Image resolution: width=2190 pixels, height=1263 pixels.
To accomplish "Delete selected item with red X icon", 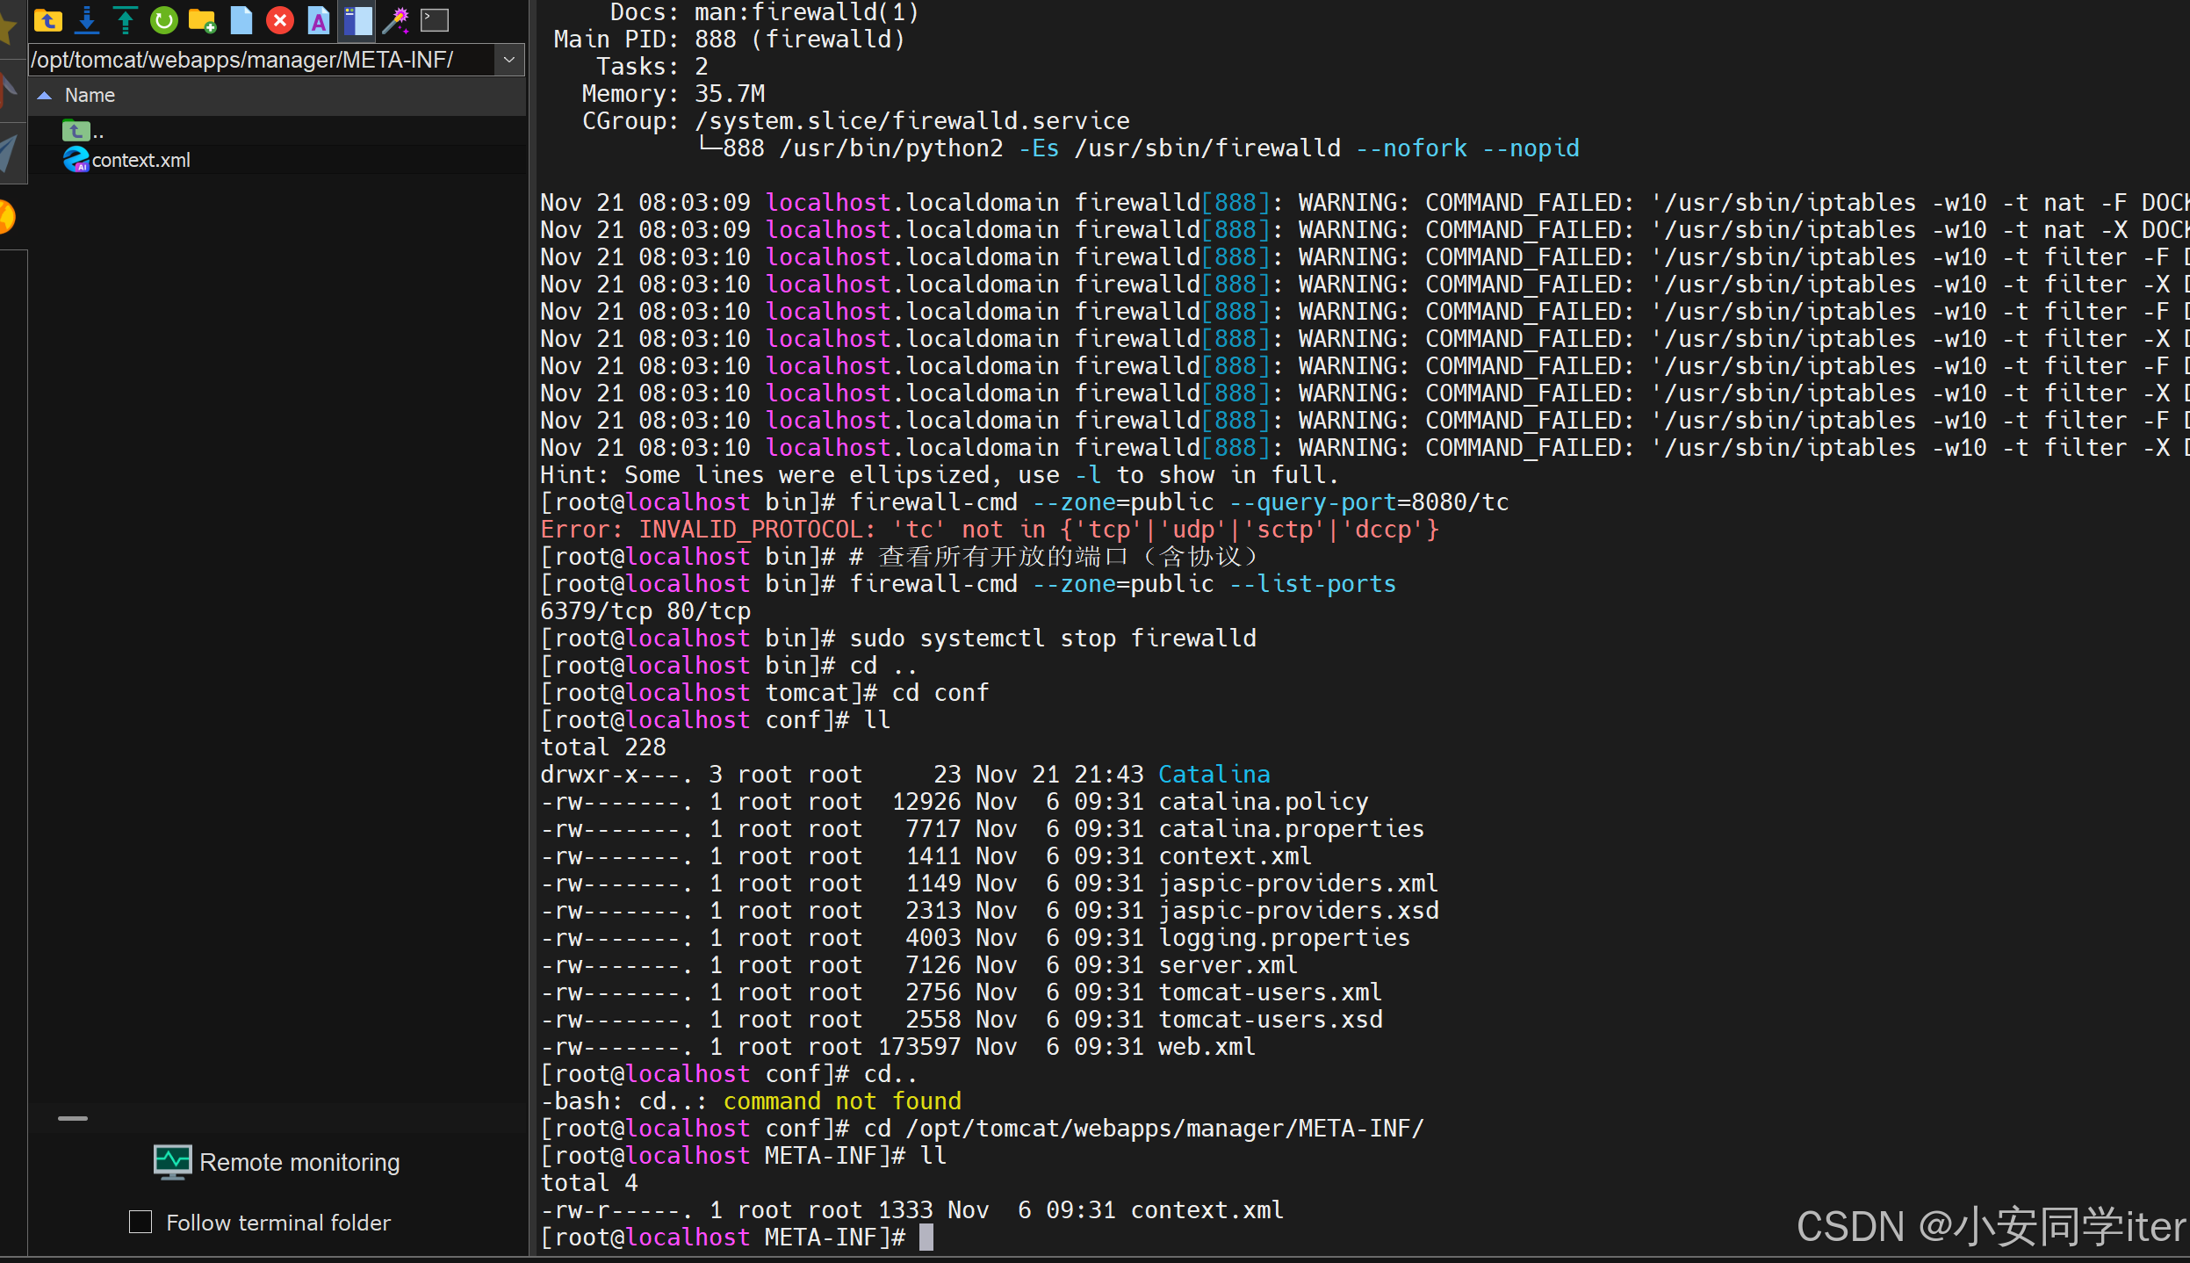I will pyautogui.click(x=280, y=19).
